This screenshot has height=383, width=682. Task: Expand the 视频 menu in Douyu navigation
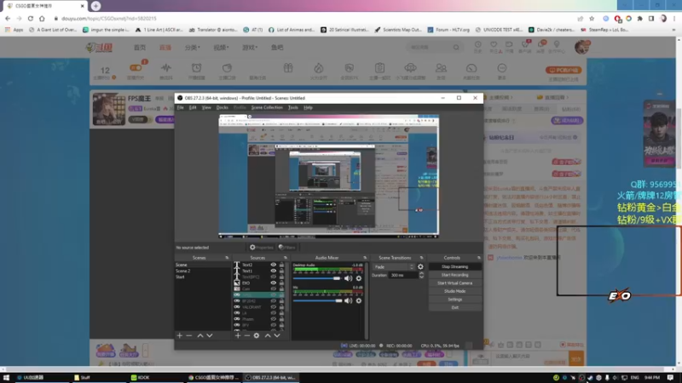click(x=221, y=48)
